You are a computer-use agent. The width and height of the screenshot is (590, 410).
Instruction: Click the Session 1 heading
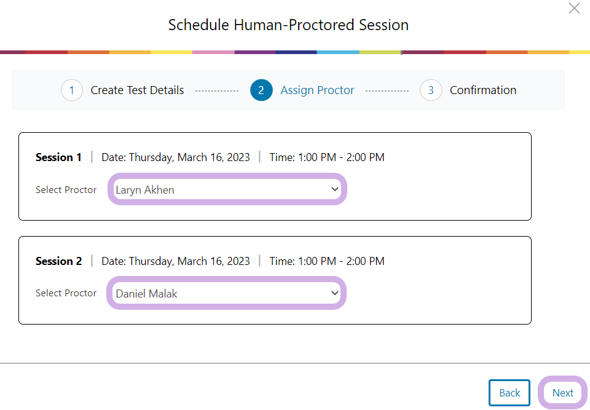[58, 157]
